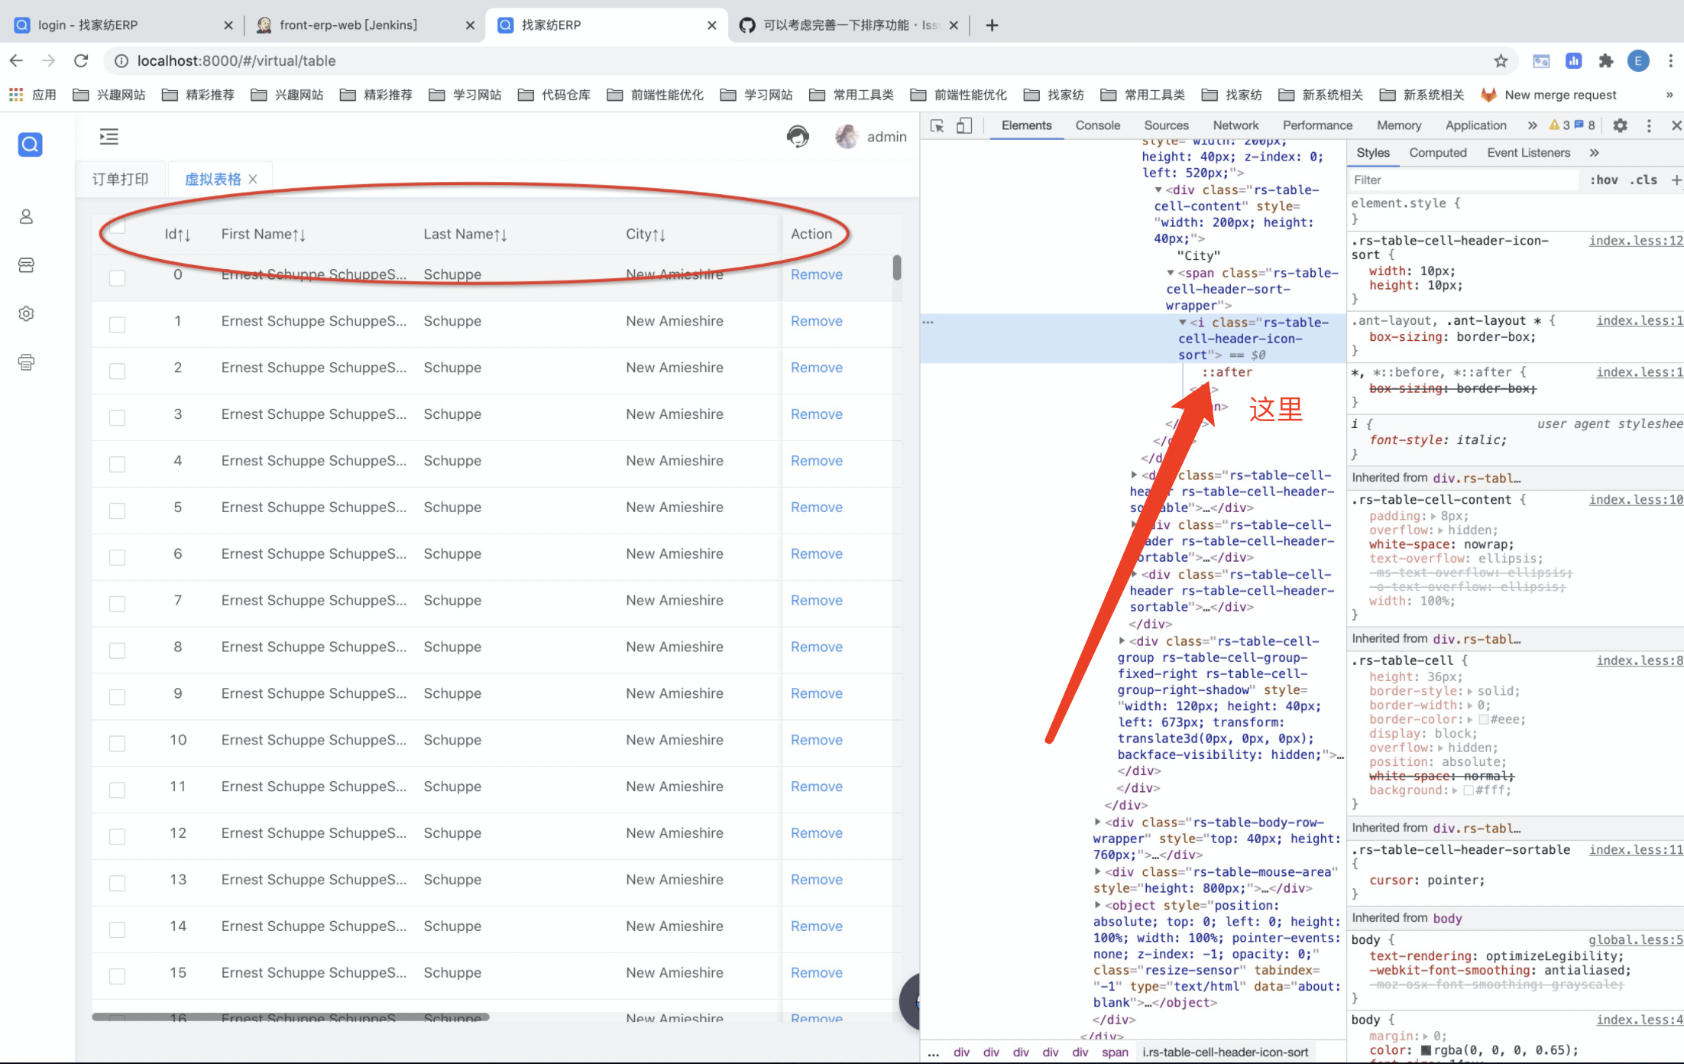Screen dimensions: 1684x1064
Task: Expand the rs-table-body-row-wrapper div node
Action: pyautogui.click(x=1098, y=822)
